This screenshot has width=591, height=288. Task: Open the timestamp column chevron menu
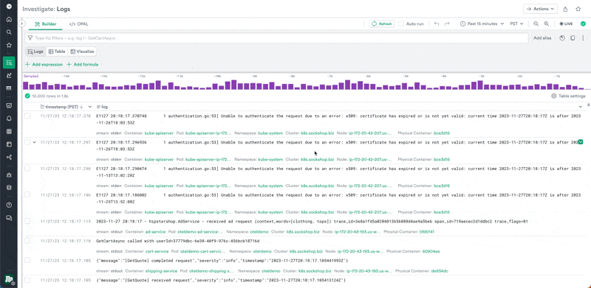coord(89,107)
